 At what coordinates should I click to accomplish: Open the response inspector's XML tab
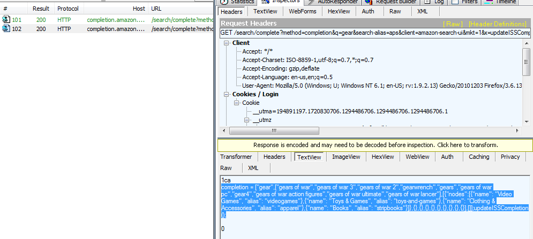[x=253, y=168]
